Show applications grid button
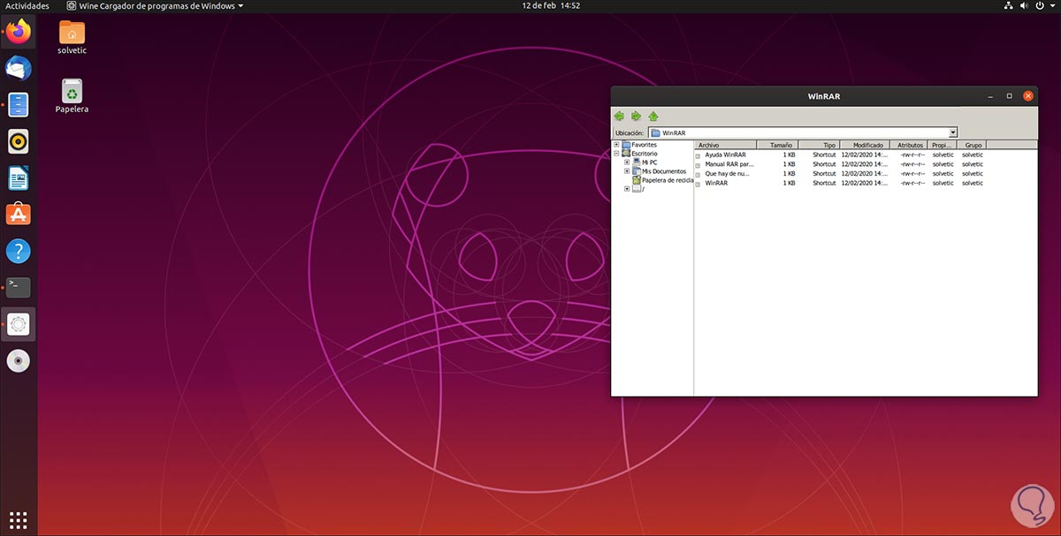The width and height of the screenshot is (1061, 536). pos(19,519)
